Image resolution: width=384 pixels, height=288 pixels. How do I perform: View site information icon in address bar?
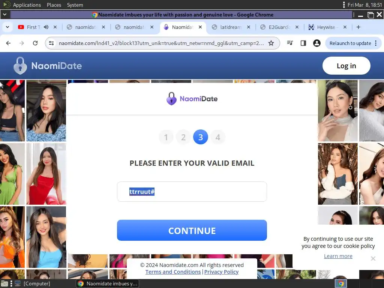(x=51, y=43)
